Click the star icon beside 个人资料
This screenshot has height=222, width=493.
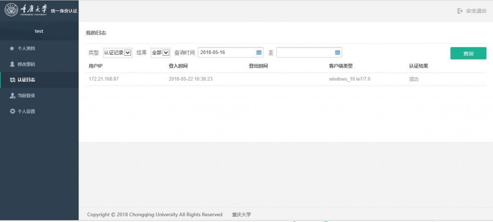click(x=12, y=49)
